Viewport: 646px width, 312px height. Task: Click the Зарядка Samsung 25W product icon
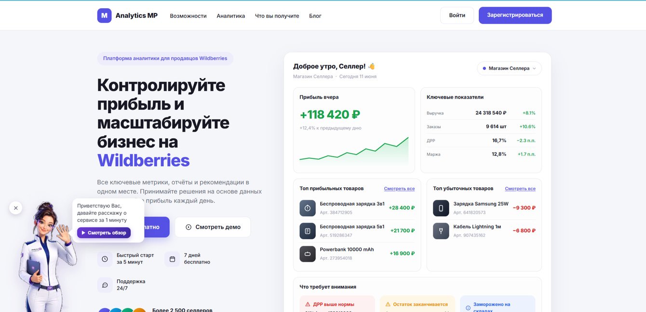(x=441, y=208)
